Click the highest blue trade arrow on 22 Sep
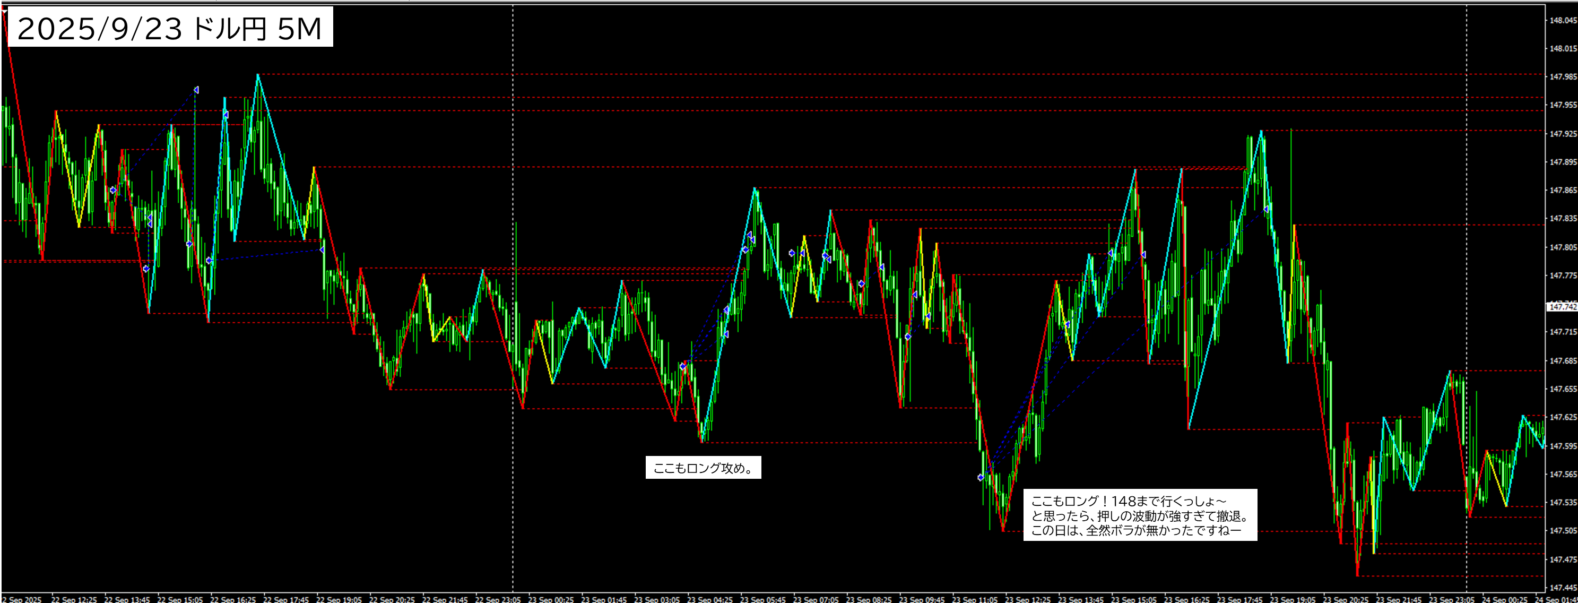This screenshot has width=1578, height=603. click(x=196, y=90)
